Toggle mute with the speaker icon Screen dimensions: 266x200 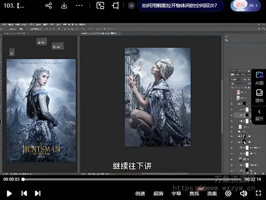[243, 193]
